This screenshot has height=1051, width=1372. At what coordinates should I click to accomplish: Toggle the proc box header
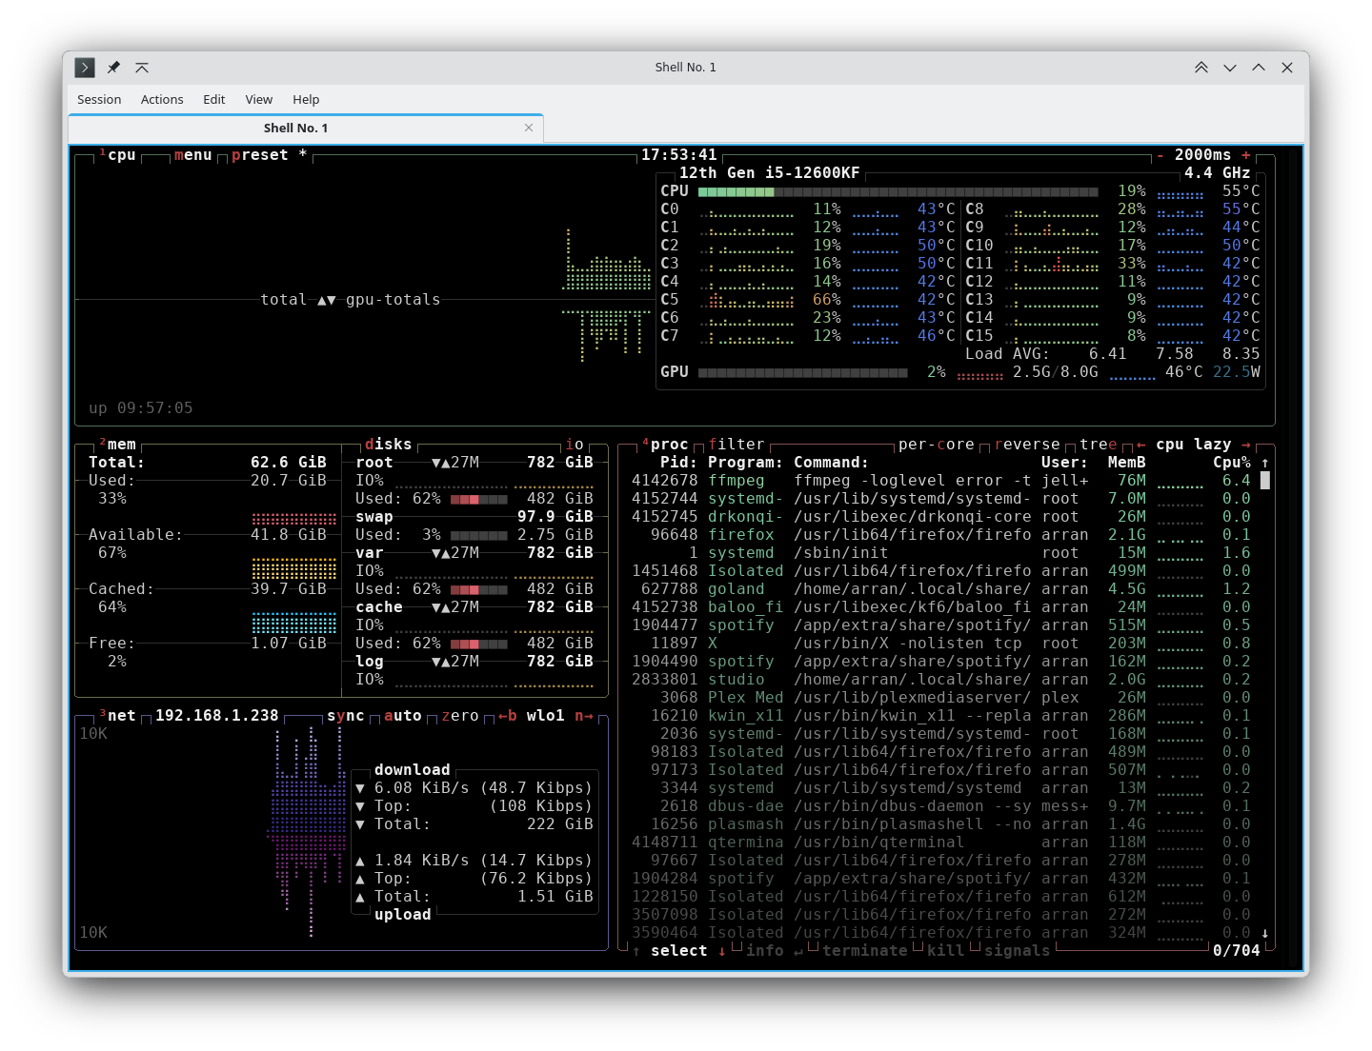click(665, 445)
